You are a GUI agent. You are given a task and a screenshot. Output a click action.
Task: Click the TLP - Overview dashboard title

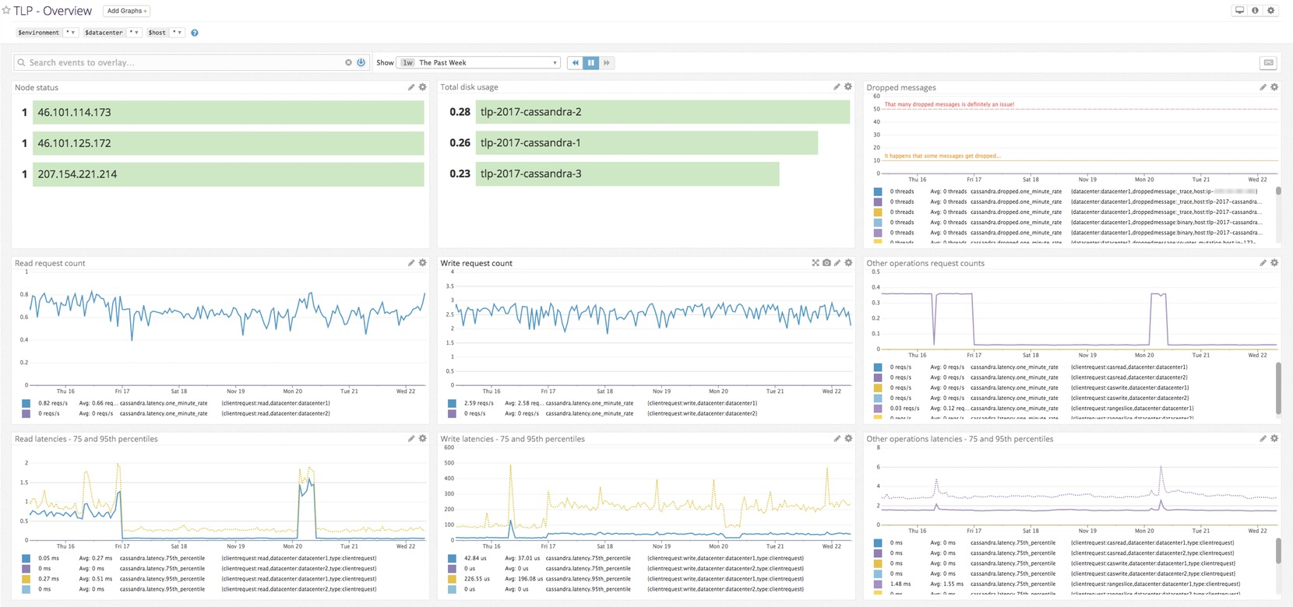click(53, 11)
